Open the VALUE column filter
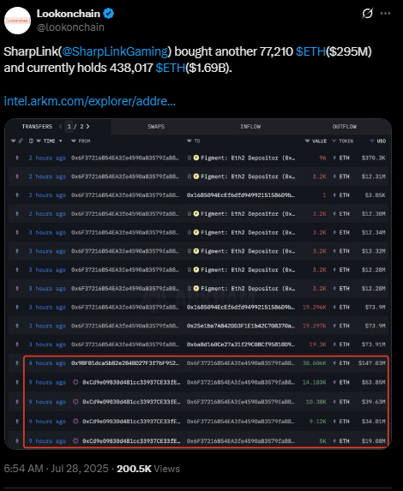The image size is (403, 491). [x=308, y=141]
